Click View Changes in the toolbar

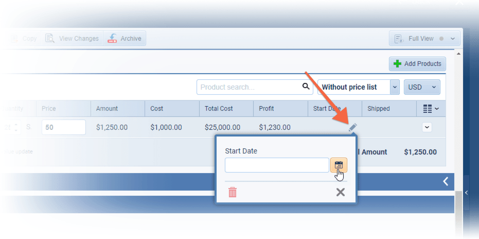tap(72, 39)
